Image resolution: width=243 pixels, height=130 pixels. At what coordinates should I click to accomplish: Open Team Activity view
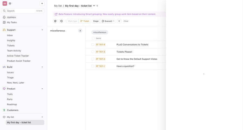pos(14,50)
